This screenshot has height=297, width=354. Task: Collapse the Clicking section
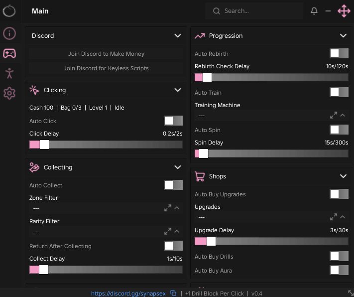point(178,90)
